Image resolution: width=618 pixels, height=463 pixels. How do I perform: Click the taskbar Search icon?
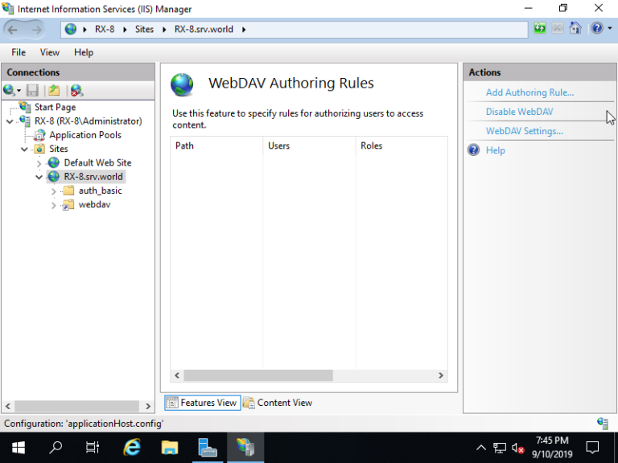pos(56,447)
